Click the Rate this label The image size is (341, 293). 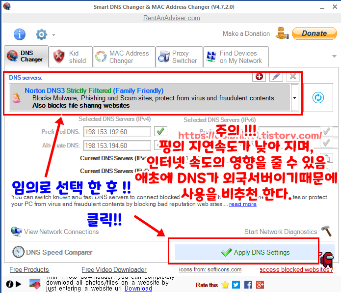(x=207, y=285)
